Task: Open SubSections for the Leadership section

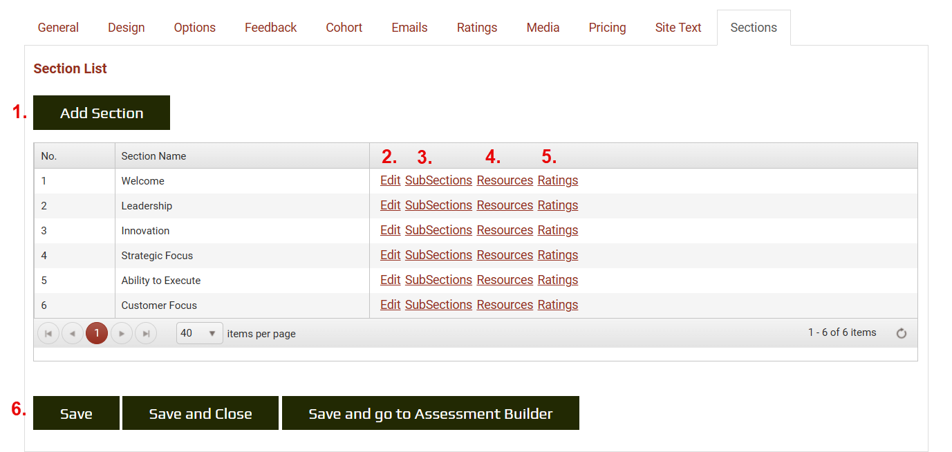Action: (438, 205)
